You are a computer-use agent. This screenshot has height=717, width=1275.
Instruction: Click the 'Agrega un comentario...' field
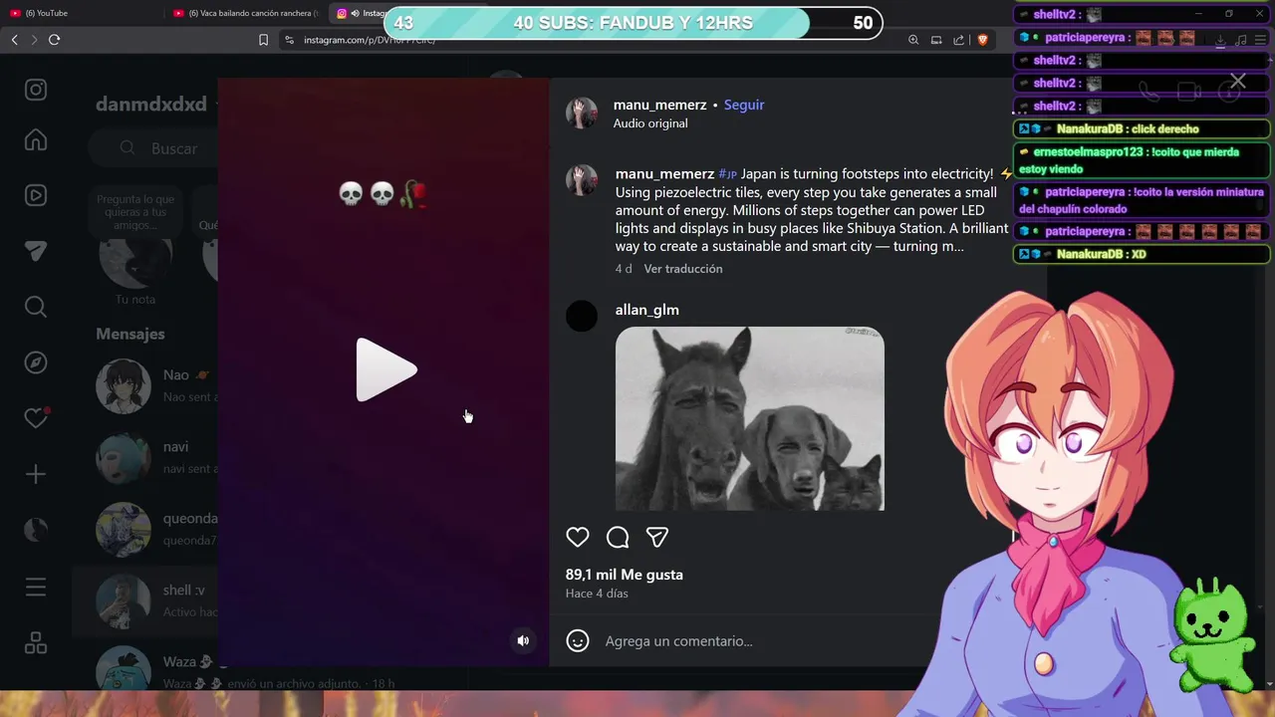coord(678,641)
